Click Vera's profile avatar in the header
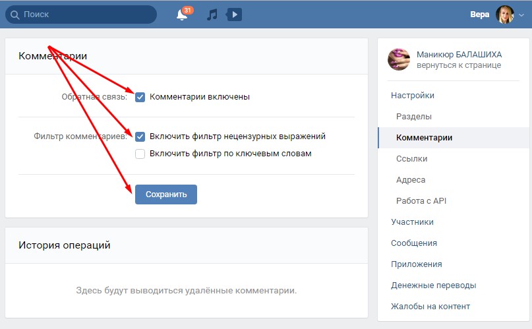This screenshot has height=329, width=532. tap(504, 15)
